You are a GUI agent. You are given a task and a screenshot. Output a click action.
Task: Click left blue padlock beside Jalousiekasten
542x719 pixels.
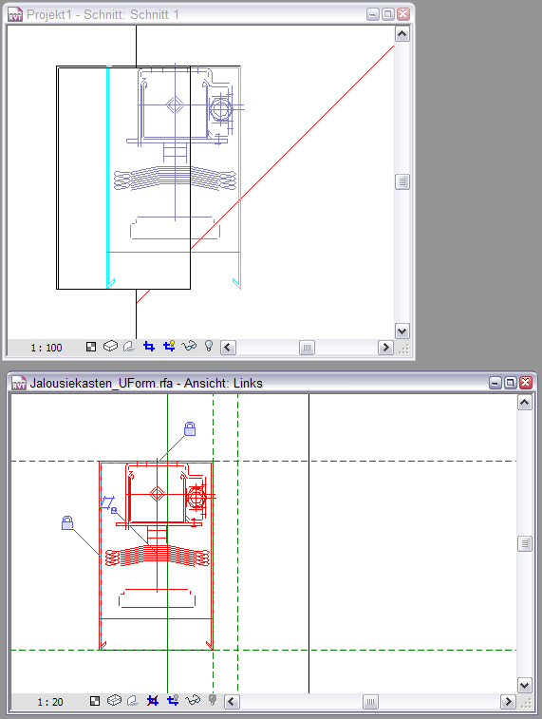click(67, 522)
